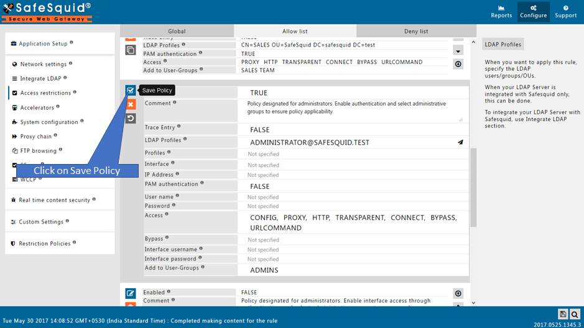Click the reset policy circular-arrow icon
The image size is (584, 328).
click(x=131, y=119)
